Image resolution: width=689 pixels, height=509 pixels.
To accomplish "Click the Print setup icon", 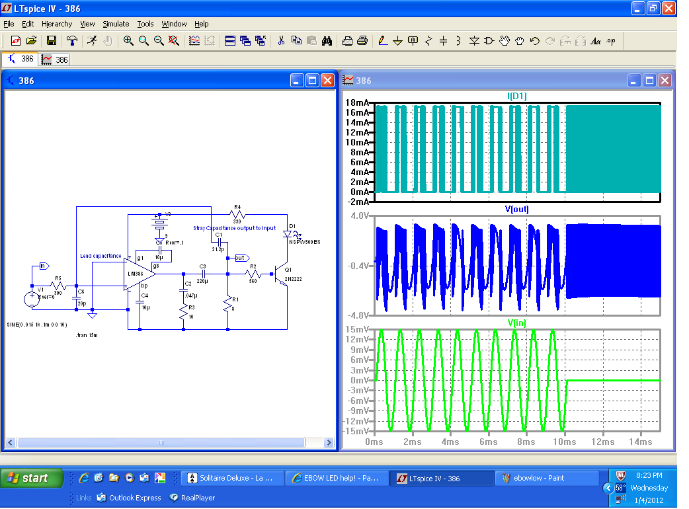I will (x=347, y=41).
